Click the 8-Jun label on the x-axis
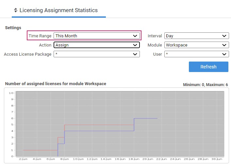The image size is (231, 166). point(64,159)
